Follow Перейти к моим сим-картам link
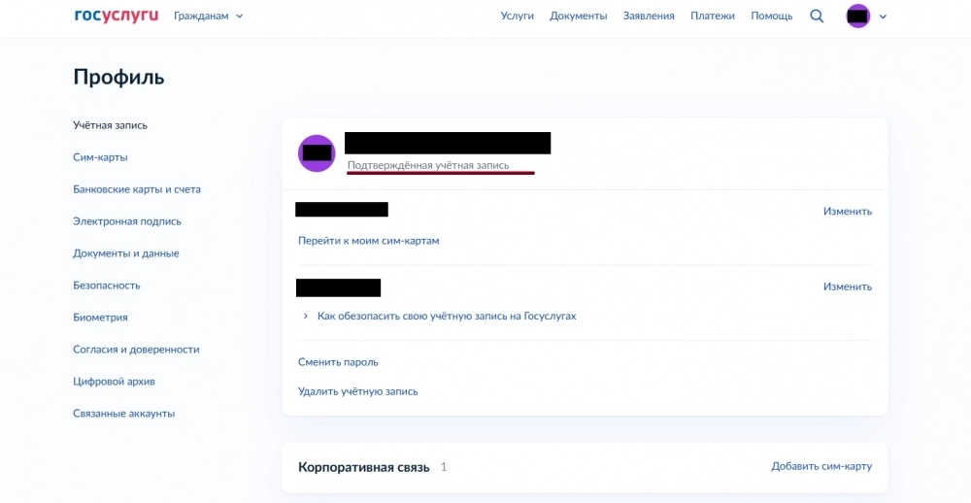Screen dimensions: 971x503 click(368, 241)
